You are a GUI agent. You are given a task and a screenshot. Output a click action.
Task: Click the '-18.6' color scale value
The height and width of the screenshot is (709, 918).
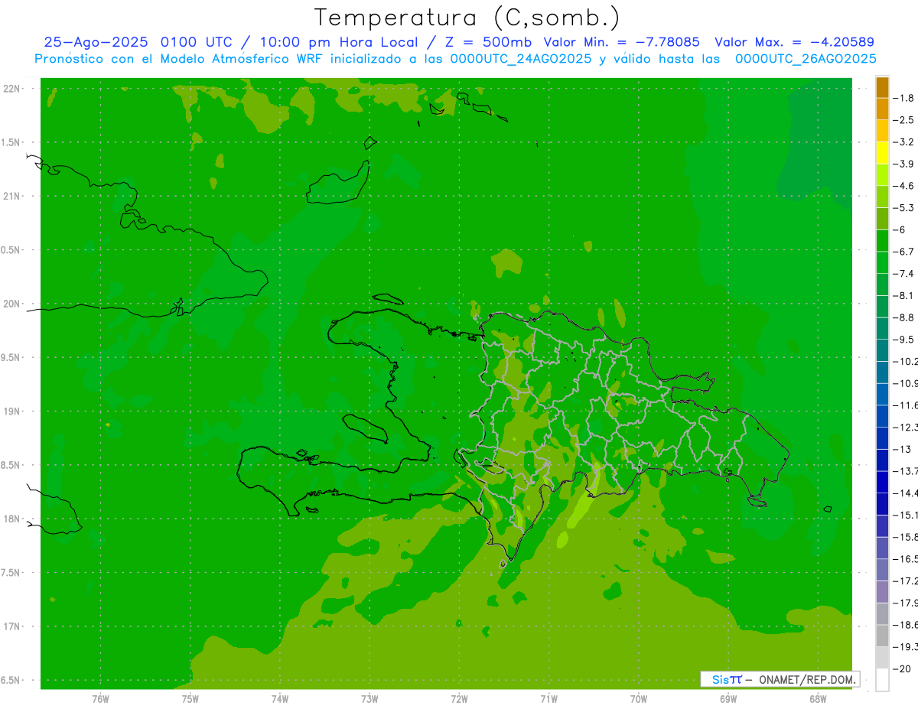[x=905, y=625]
